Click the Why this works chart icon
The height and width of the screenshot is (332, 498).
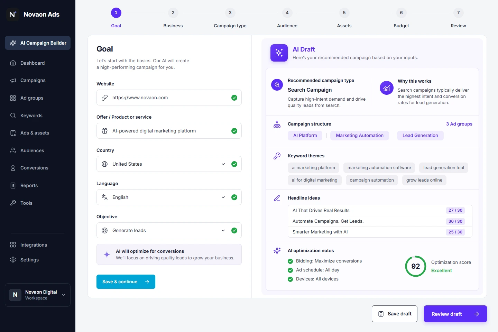pos(387,88)
